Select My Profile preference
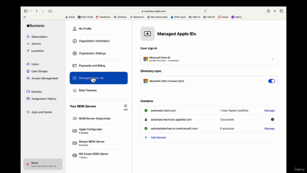Screen dimensions: 307x173 99,29
